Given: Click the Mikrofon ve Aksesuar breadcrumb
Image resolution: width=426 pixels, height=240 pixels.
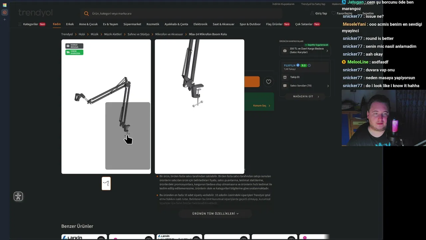Looking at the screenshot, I should [x=169, y=34].
